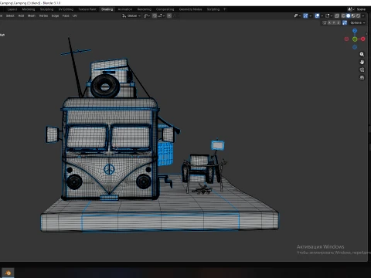Toggle X axis mirror
Viewport: 371px width, 278px height.
tap(329, 22)
